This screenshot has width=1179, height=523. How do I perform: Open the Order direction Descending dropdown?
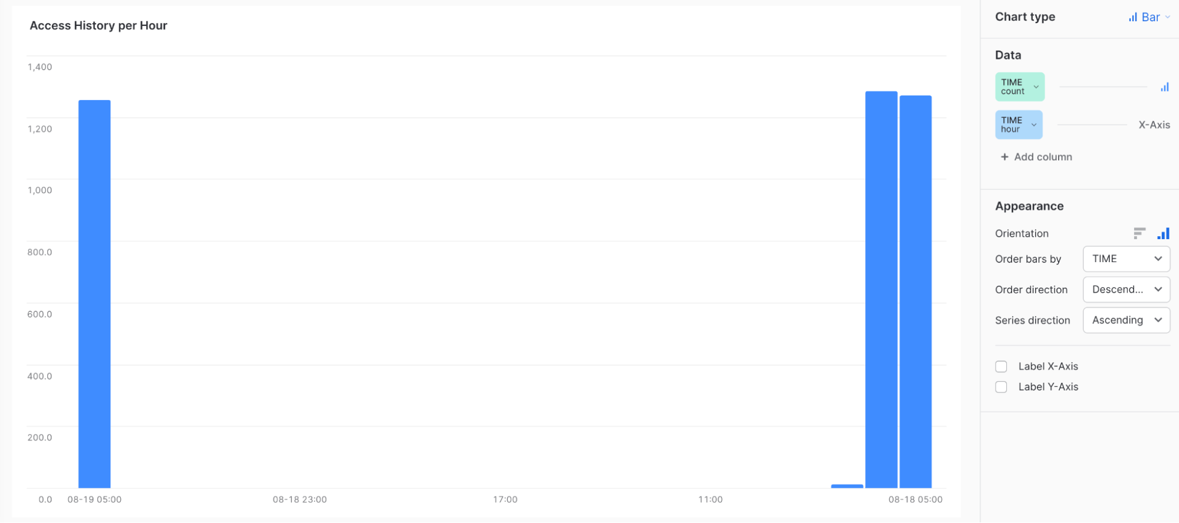pyautogui.click(x=1126, y=289)
